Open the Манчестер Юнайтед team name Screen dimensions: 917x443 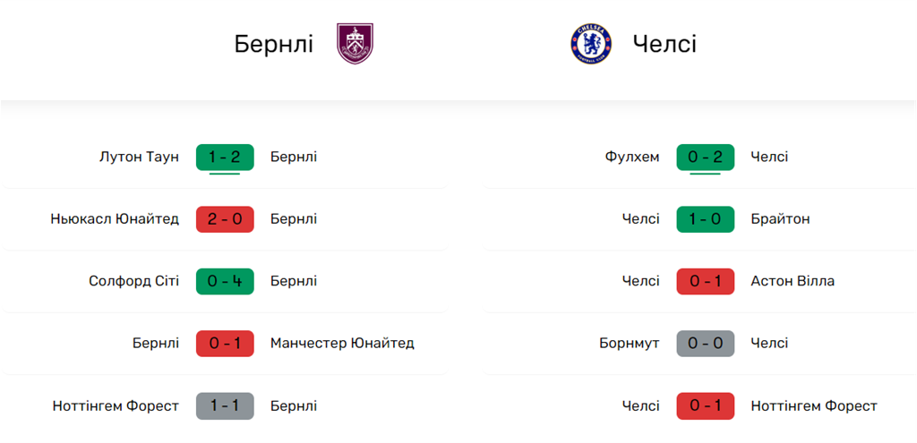click(342, 343)
